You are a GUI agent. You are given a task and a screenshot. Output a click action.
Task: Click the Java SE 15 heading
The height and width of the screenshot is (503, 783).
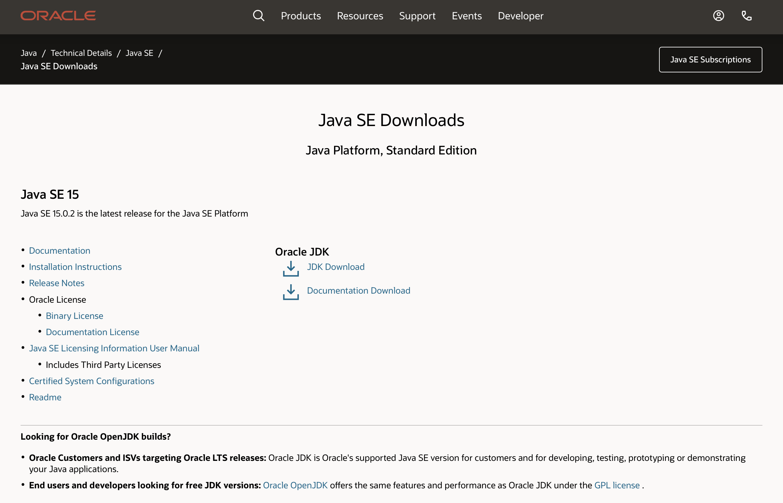[x=50, y=195]
